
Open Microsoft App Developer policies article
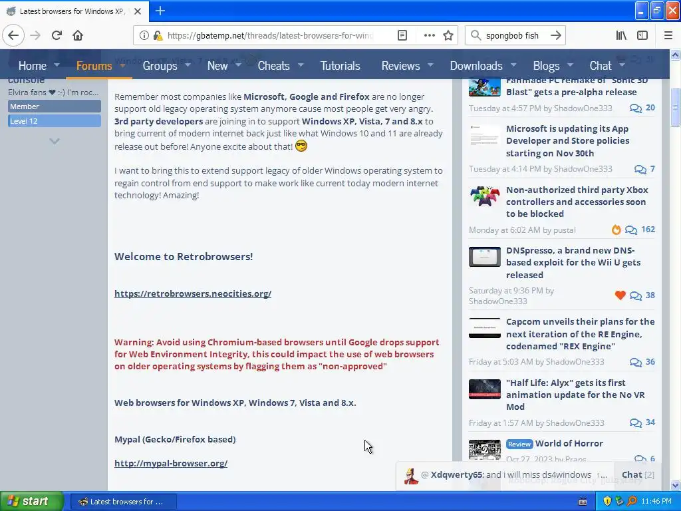[x=567, y=141]
